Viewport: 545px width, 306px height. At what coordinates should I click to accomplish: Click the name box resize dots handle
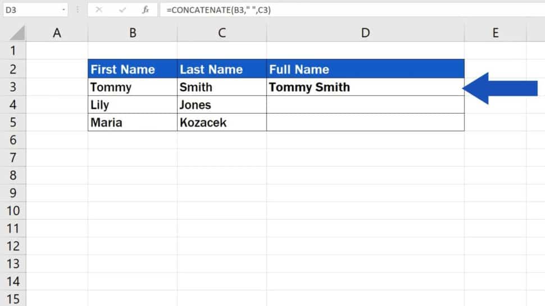78,10
